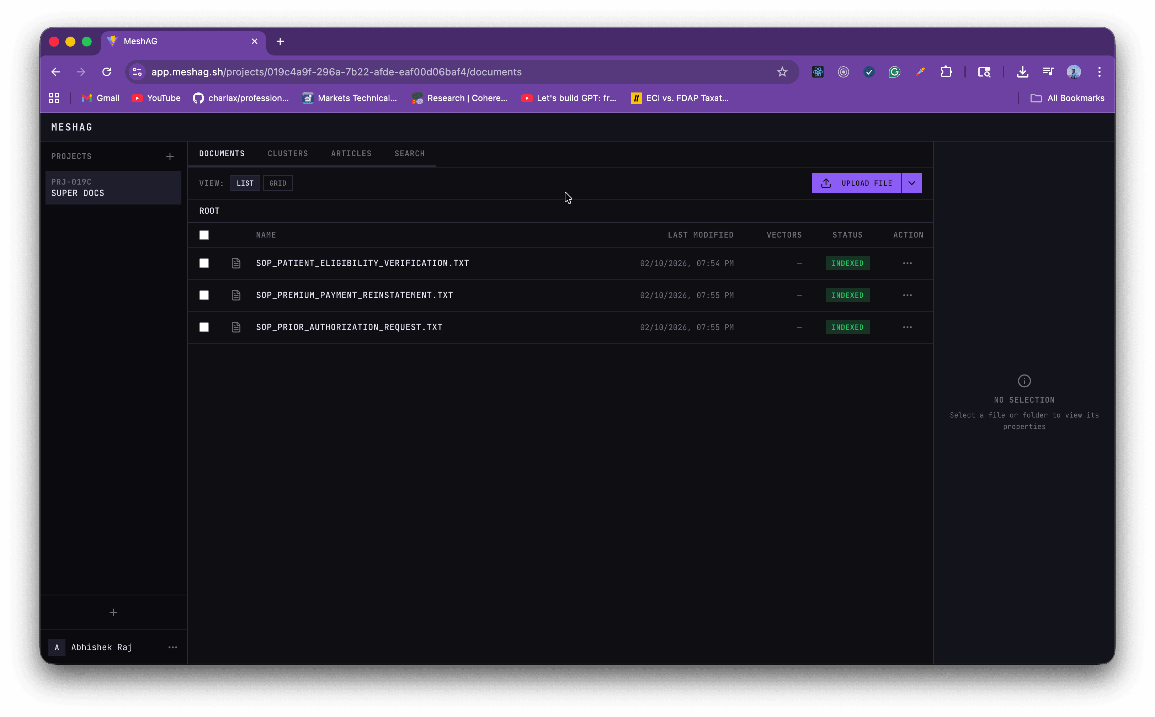
Task: Click the document icon next to SOP_PREMIUM_PAYMENT_REINSTATEMENT.TXT
Action: point(236,295)
